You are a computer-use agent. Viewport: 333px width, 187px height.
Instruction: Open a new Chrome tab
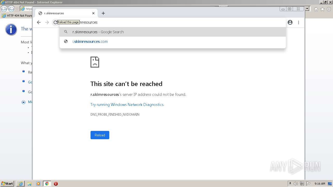pyautogui.click(x=103, y=13)
